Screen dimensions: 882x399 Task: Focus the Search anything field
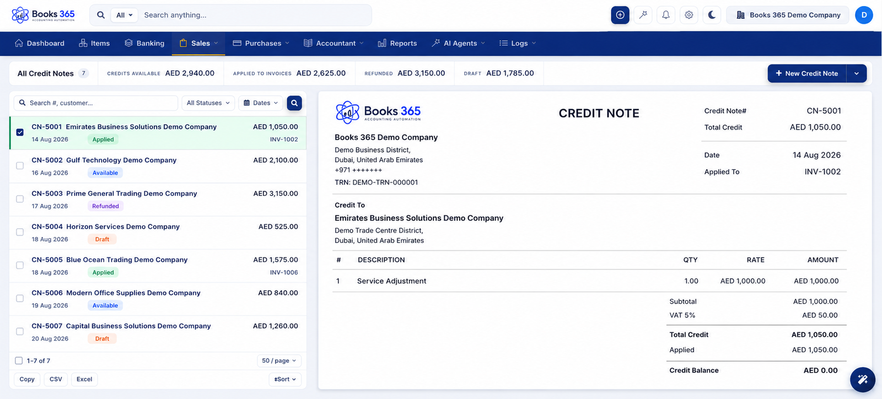tap(255, 15)
